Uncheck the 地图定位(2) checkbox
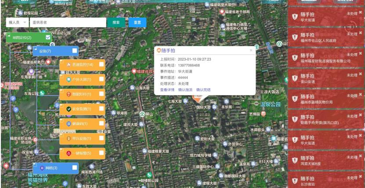365x188 pixels. pyautogui.click(x=48, y=38)
